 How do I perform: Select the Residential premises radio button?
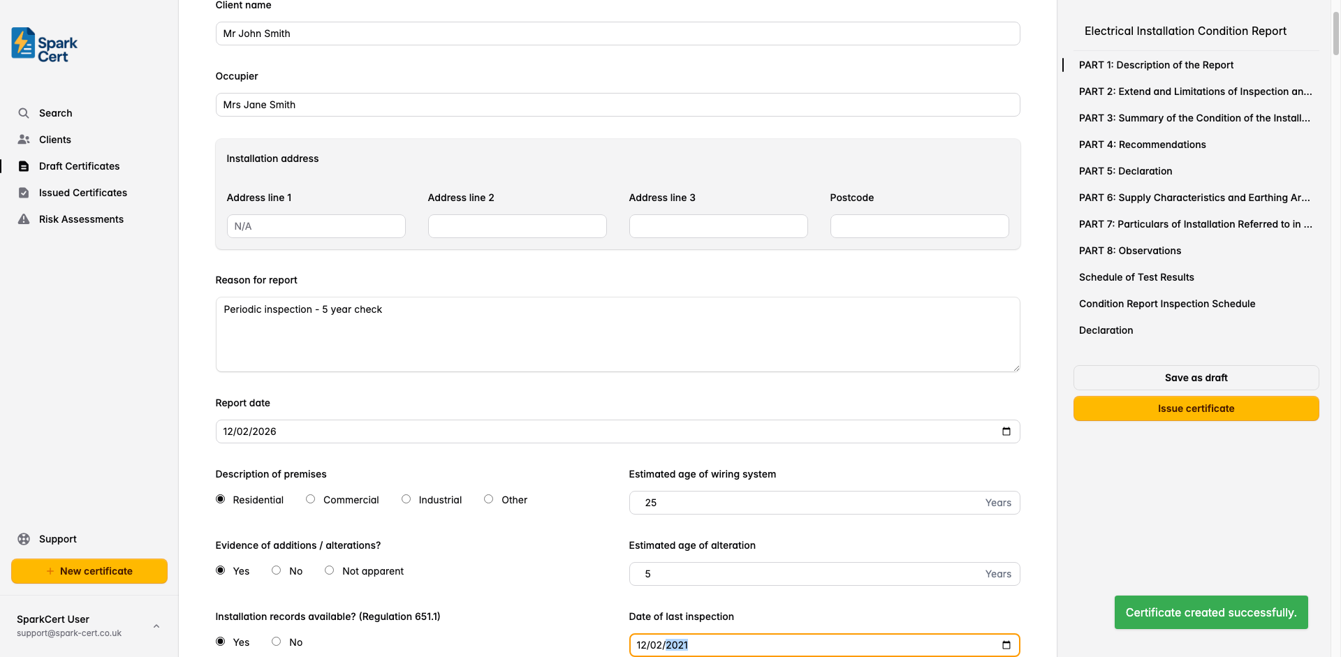point(220,499)
